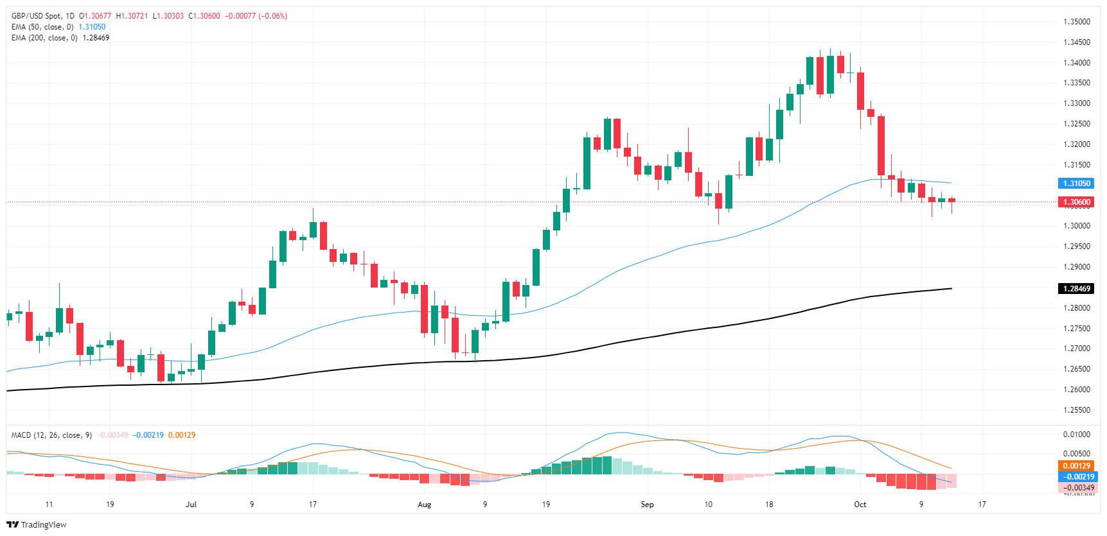The image size is (1107, 536).
Task: Click the TradingView logo icon
Action: (x=12, y=524)
